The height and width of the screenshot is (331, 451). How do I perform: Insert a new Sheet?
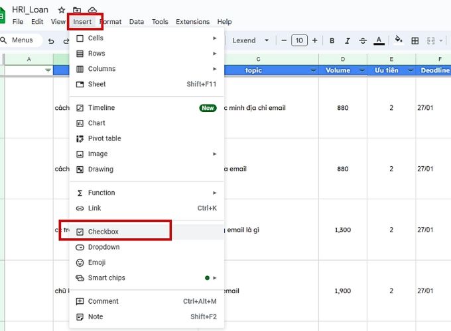[147, 84]
